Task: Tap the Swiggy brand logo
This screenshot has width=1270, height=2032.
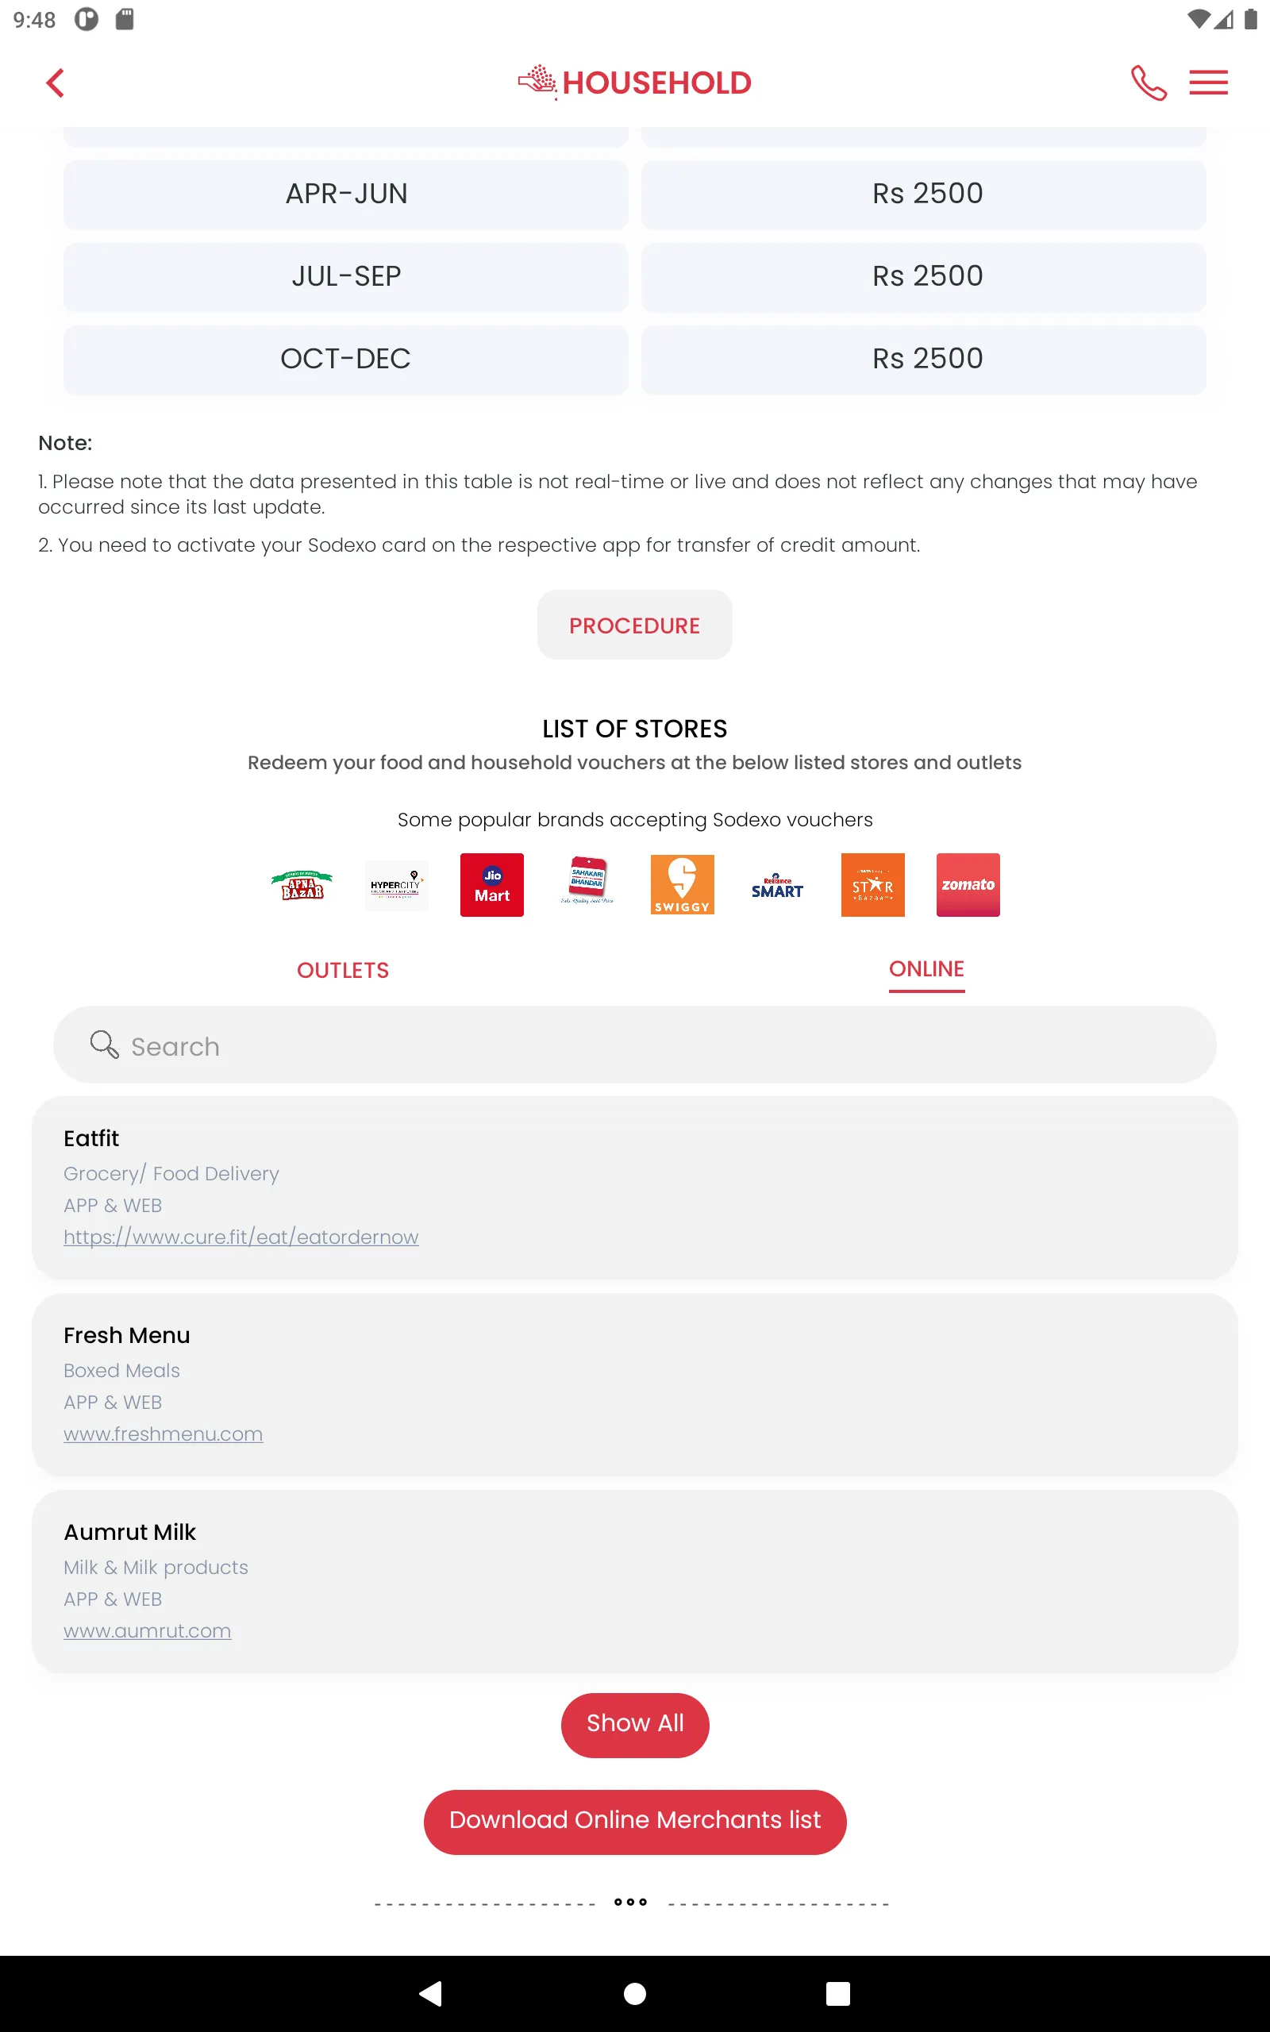Action: [682, 885]
